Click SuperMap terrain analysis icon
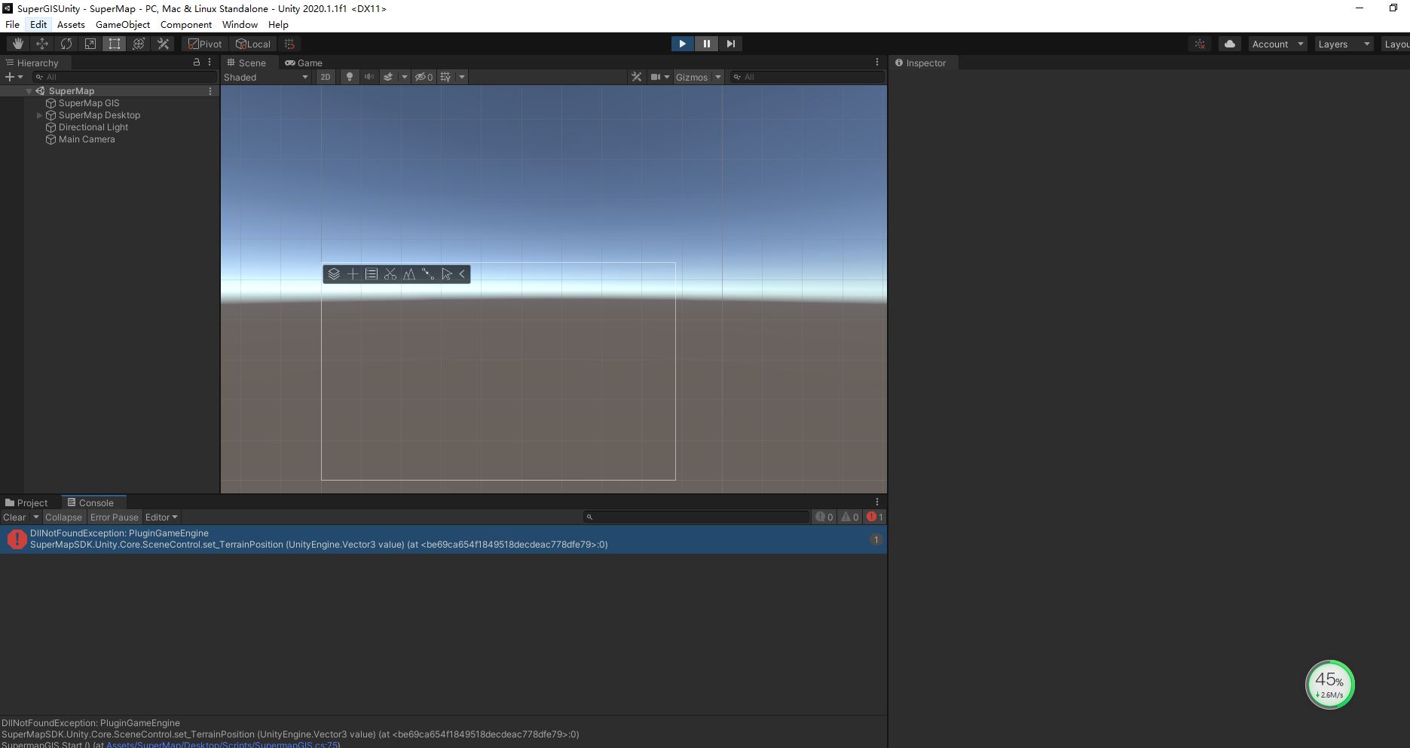 [x=409, y=274]
